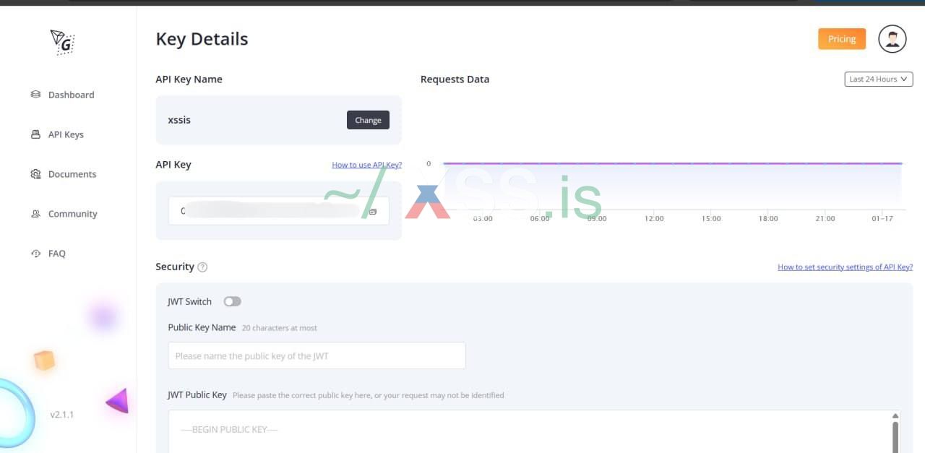This screenshot has height=453, width=925.
Task: Click the FAQ sidebar icon
Action: [35, 254]
